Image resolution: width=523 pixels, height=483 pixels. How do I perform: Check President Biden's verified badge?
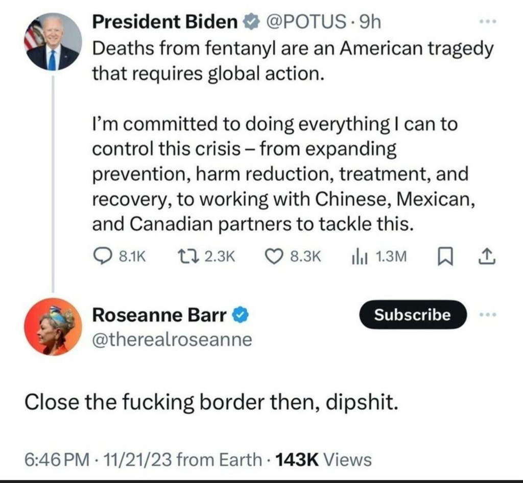(x=251, y=22)
